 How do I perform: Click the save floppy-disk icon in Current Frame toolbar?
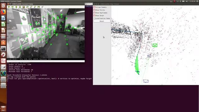tap(39, 7)
